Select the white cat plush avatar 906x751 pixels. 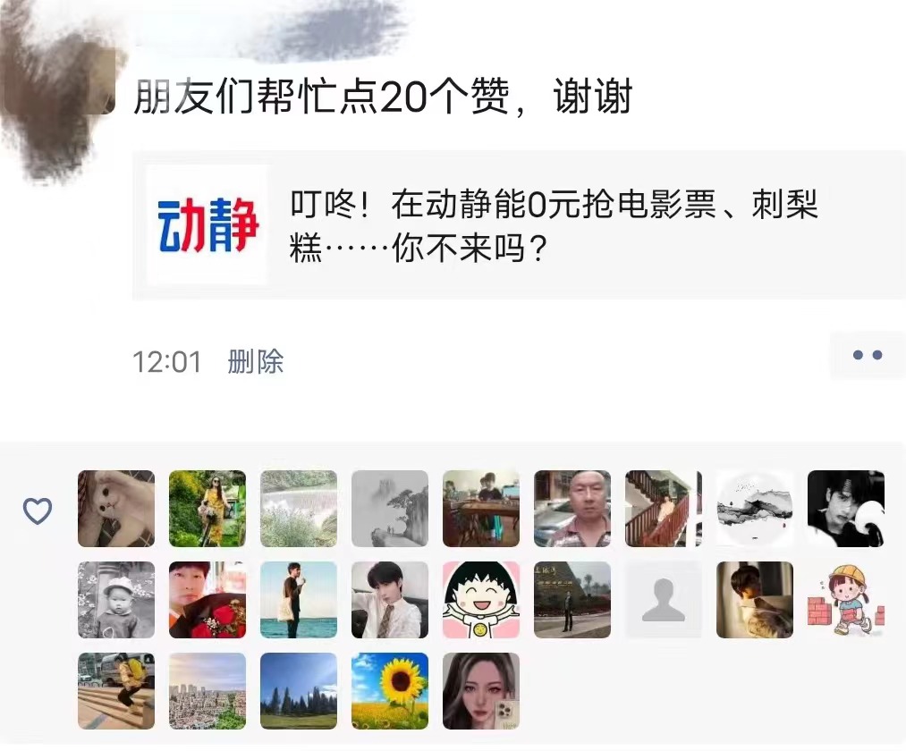[116, 509]
